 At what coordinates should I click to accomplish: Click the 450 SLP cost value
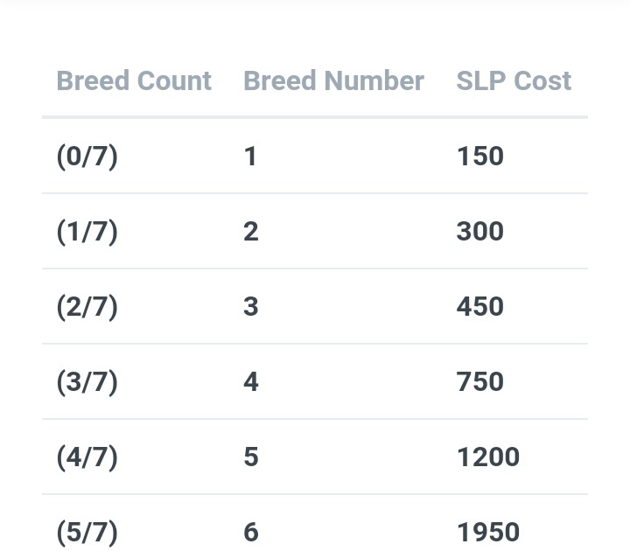(480, 307)
